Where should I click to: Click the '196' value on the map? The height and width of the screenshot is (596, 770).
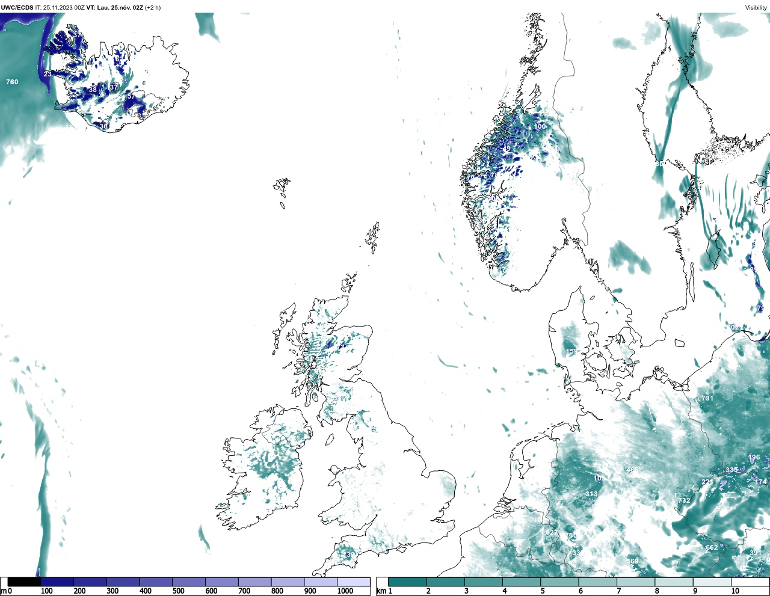point(754,457)
